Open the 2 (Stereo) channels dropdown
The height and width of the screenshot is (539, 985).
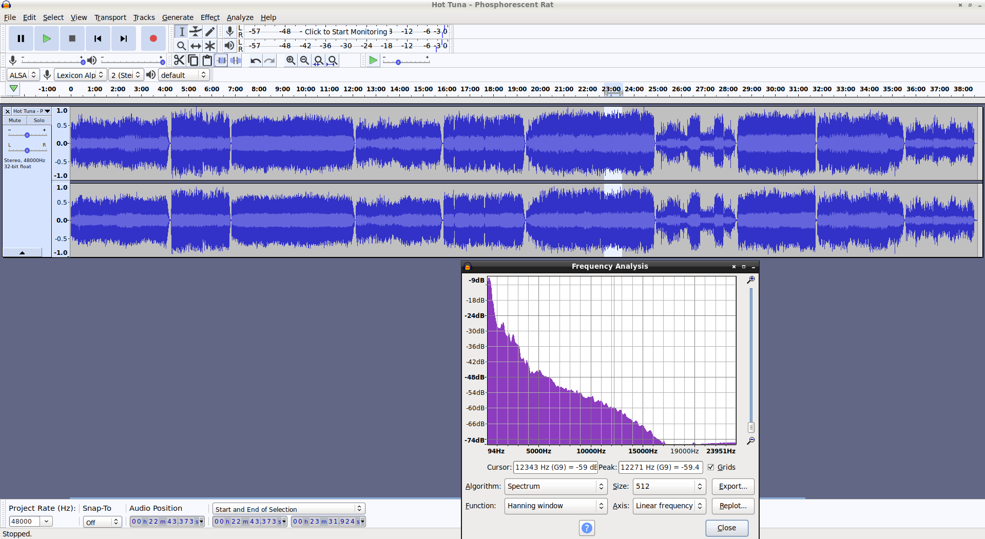126,75
